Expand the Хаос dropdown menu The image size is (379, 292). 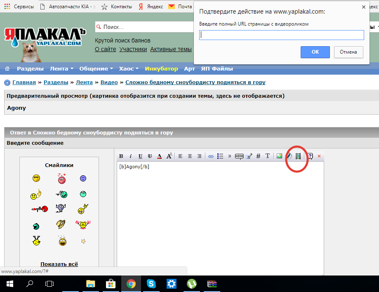[129, 68]
